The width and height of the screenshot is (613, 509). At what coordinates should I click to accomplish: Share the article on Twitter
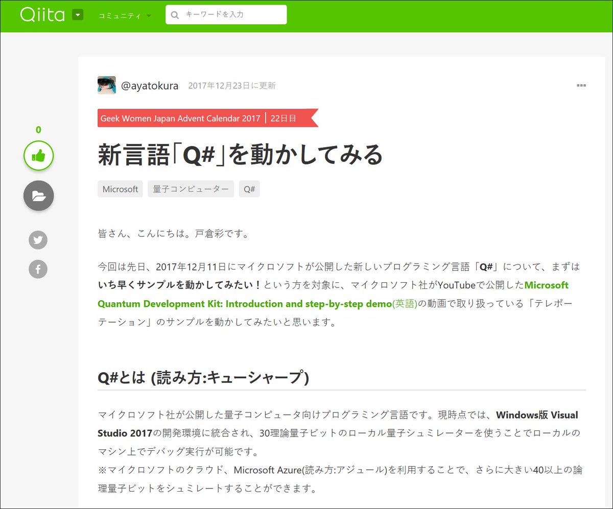pyautogui.click(x=38, y=240)
